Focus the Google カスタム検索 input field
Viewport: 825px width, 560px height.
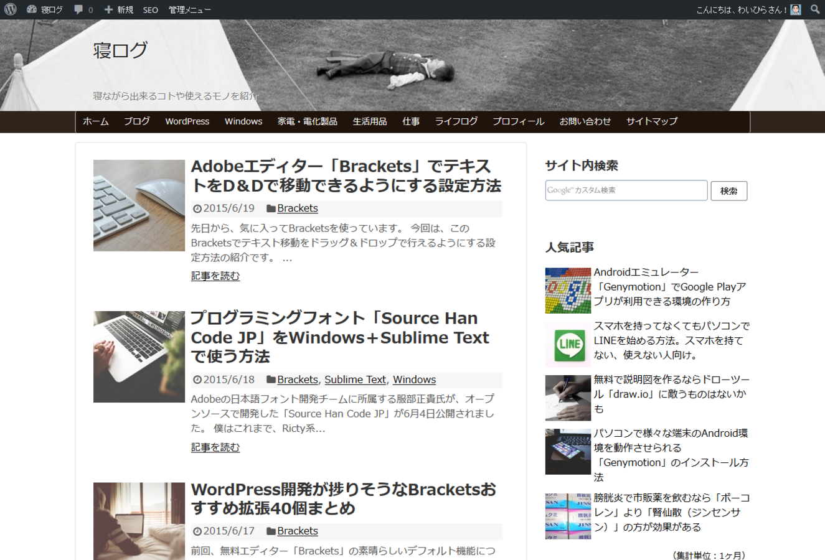(626, 190)
